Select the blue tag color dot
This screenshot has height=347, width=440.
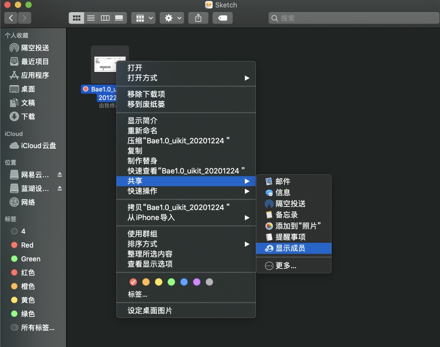(184, 282)
